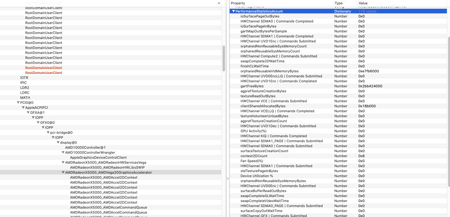Click the value 0xe7fb6000
This screenshot has height=217, width=450.
(x=368, y=71)
